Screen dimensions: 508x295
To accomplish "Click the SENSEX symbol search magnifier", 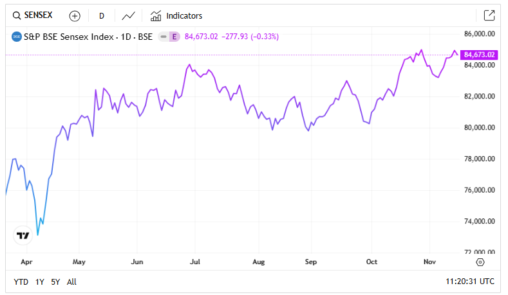I will [17, 15].
